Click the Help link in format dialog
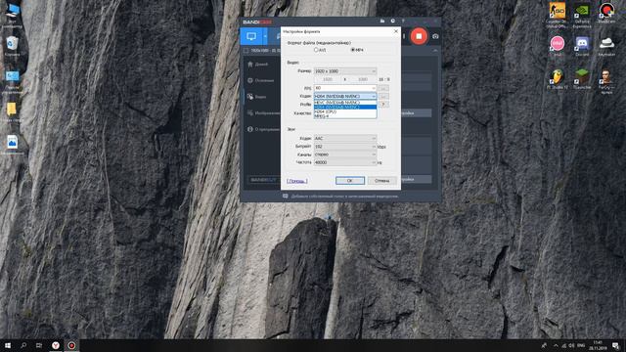This screenshot has width=626, height=352. tap(297, 181)
